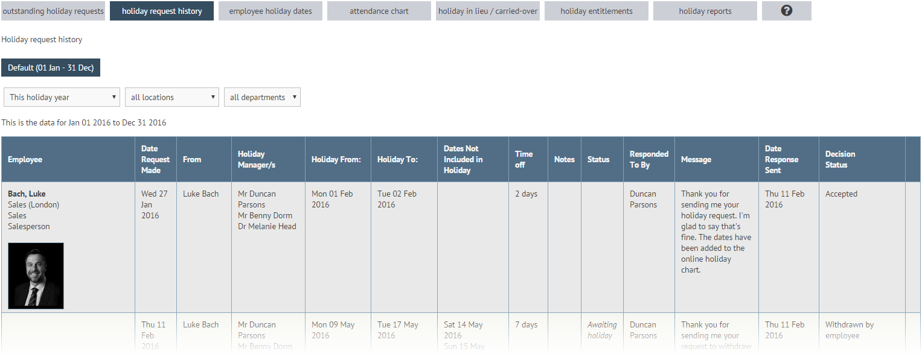Expand the This holiday year dropdown
This screenshot has height=354, width=922.
coord(62,97)
